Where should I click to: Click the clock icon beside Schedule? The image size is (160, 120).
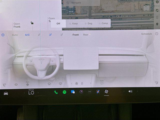(157, 34)
